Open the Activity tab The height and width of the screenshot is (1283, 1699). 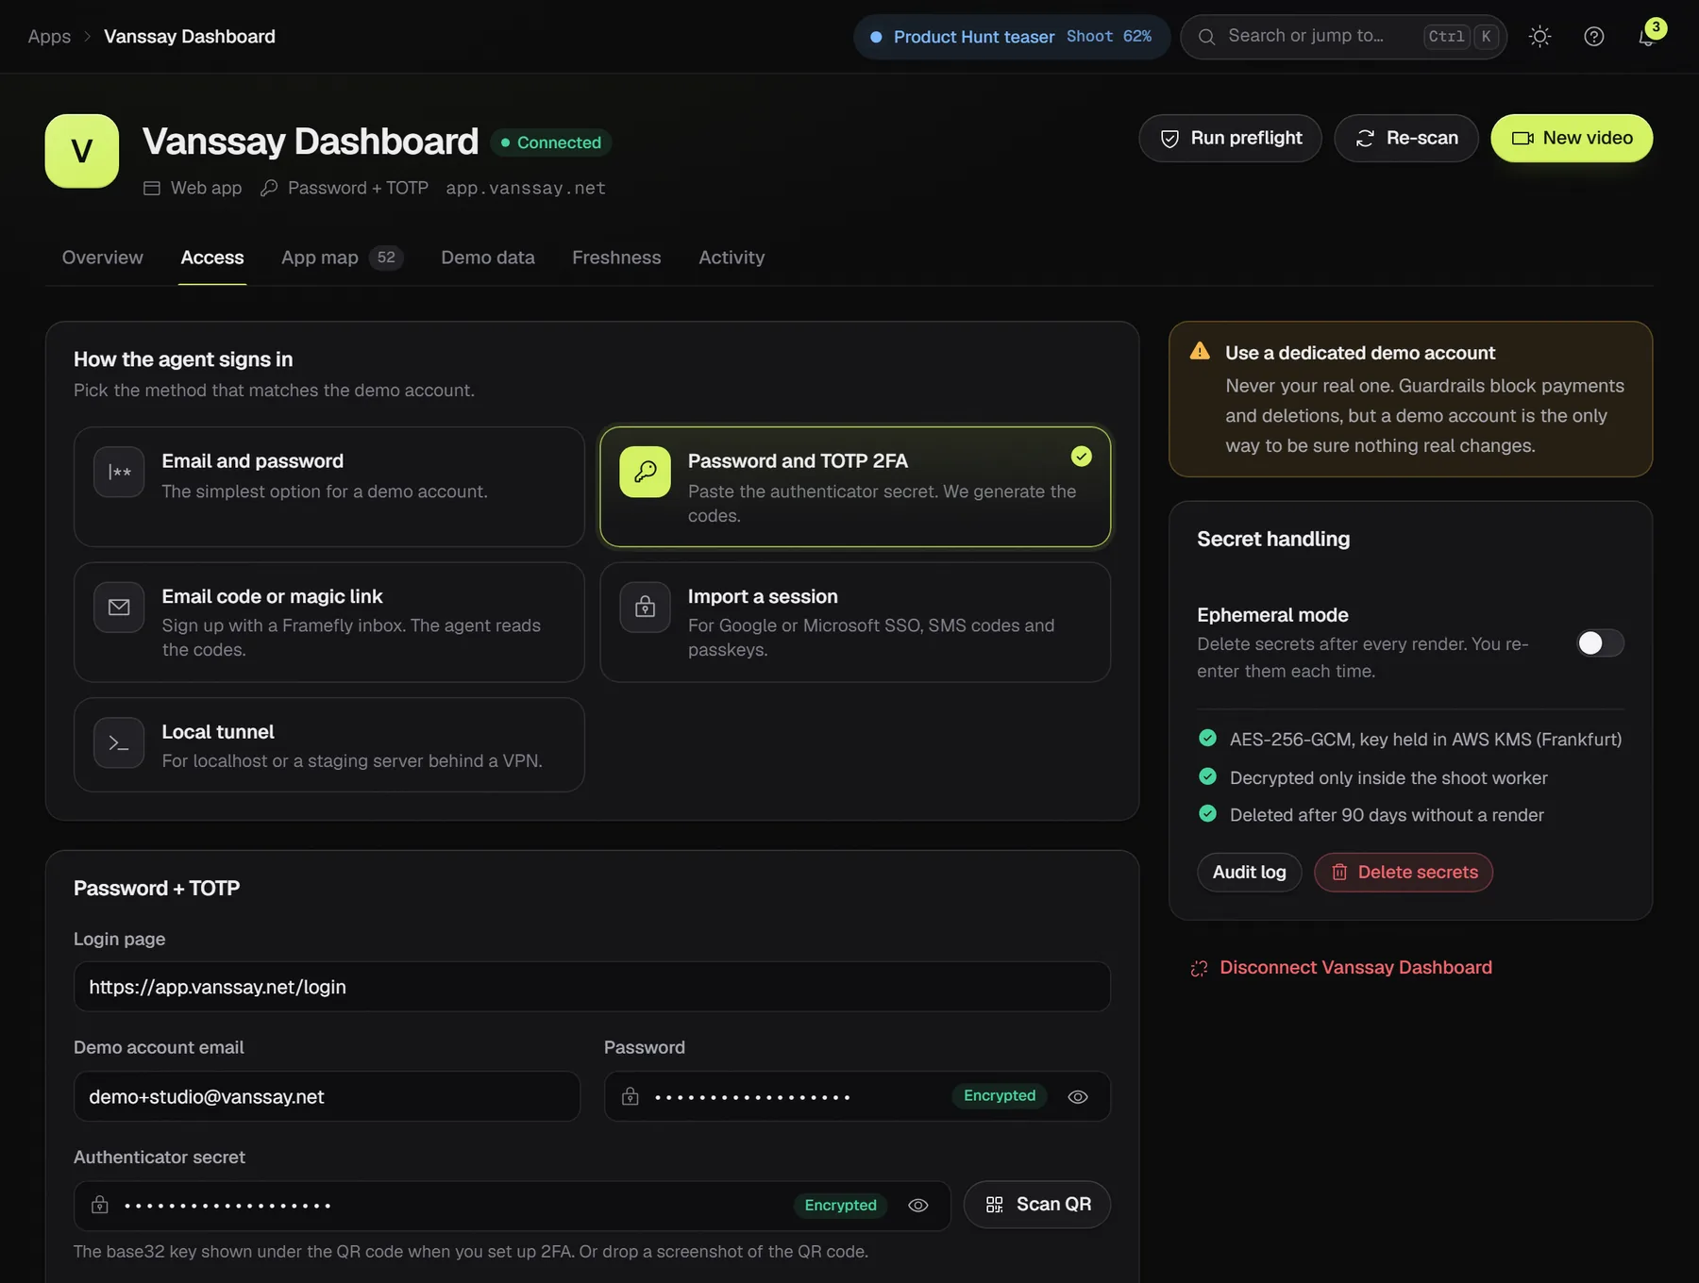[x=732, y=258]
